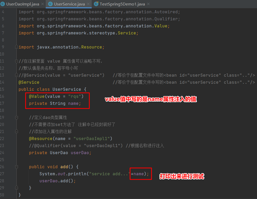
Task: Click line number 27 in the gutter
Action: (2, 174)
